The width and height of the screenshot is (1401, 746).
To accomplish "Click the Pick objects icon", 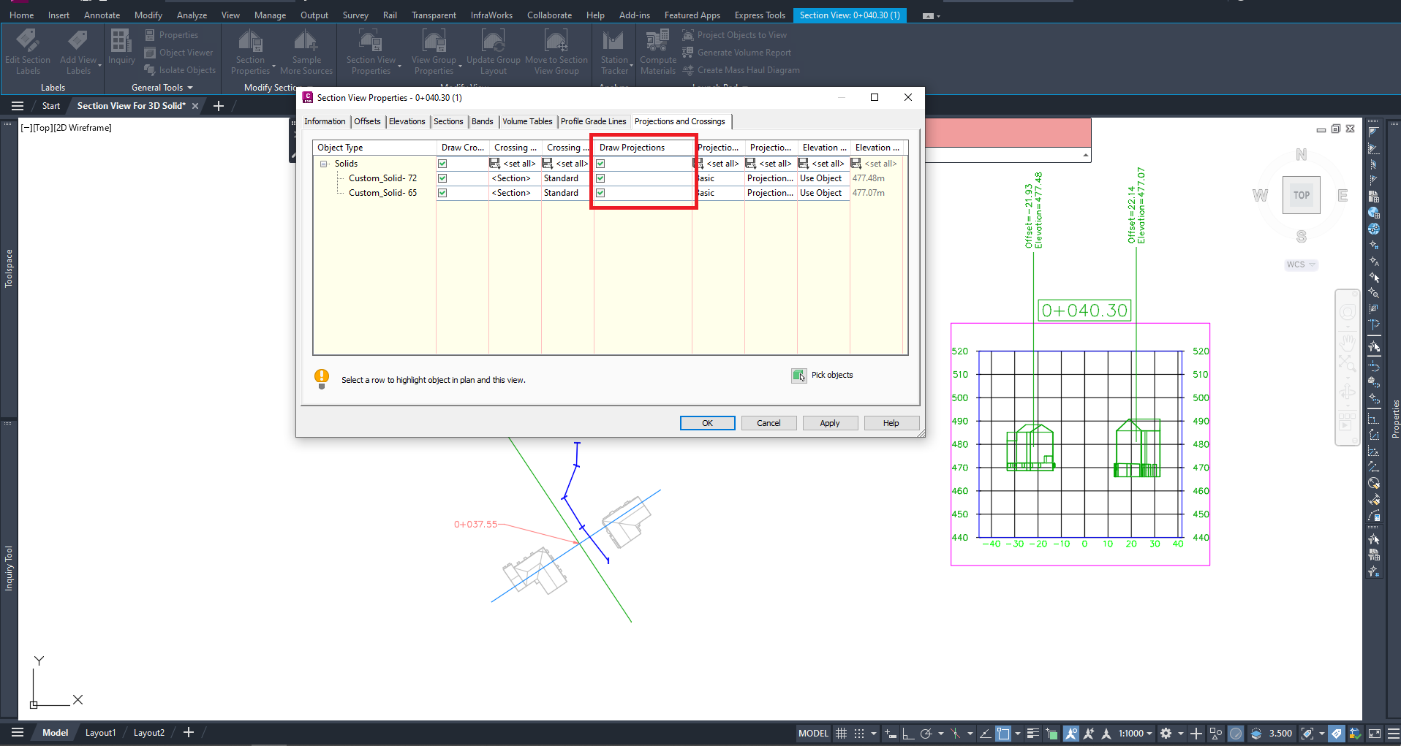I will 798,376.
